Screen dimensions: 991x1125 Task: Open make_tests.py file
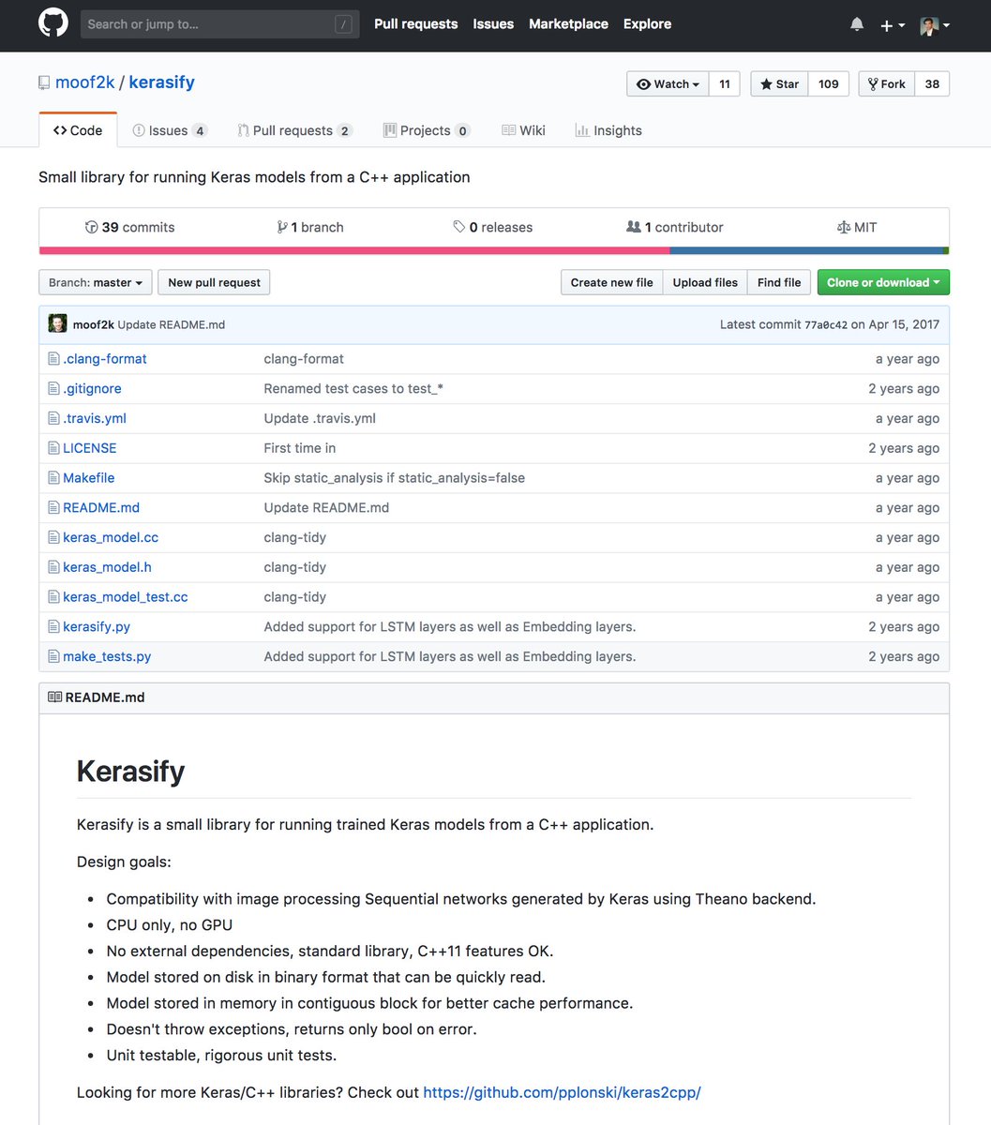(107, 656)
